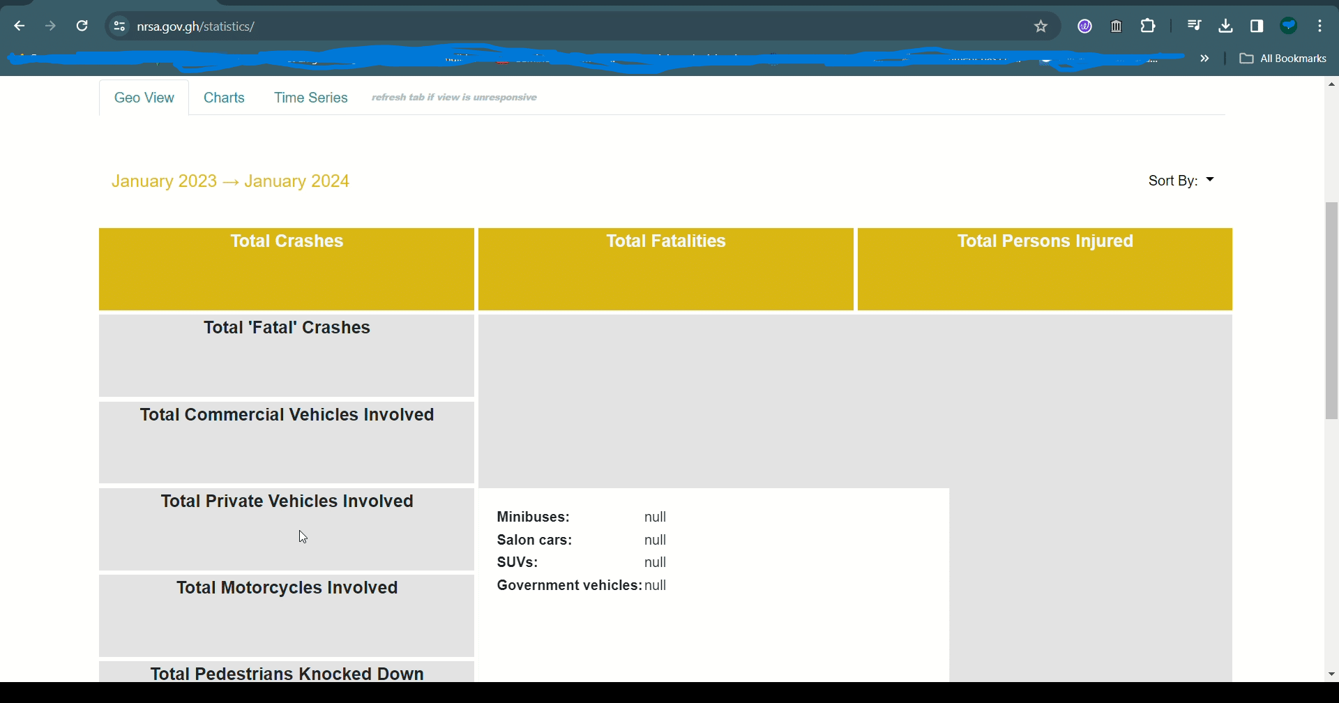Show browser downloads
The image size is (1339, 703).
coord(1225,27)
